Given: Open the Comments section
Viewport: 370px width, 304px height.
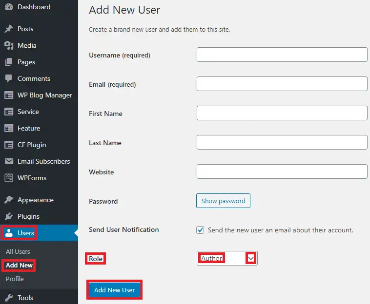Looking at the screenshot, I should click(x=34, y=78).
